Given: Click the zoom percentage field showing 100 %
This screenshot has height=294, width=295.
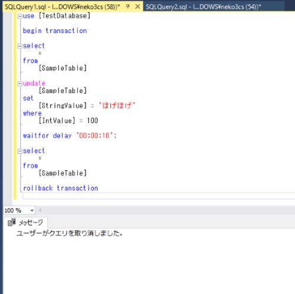Looking at the screenshot, I should [16, 210].
